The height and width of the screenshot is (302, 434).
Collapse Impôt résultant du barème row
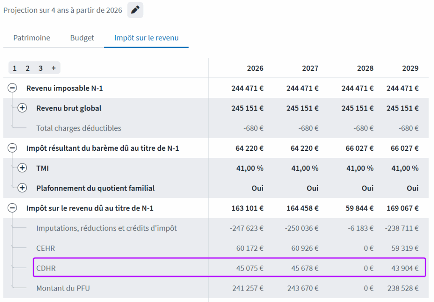click(x=13, y=148)
